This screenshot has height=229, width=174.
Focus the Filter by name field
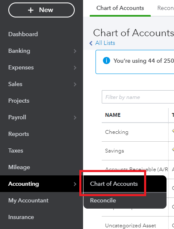(138, 97)
